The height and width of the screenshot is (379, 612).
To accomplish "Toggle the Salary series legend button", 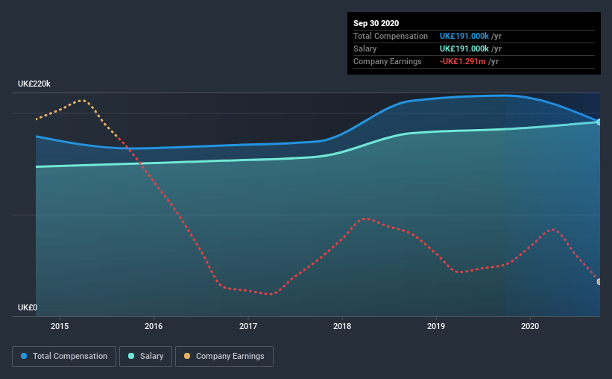I will pos(145,357).
